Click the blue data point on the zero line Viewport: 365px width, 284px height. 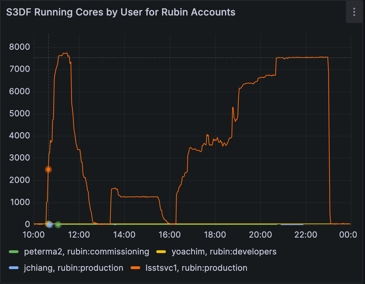(50, 225)
